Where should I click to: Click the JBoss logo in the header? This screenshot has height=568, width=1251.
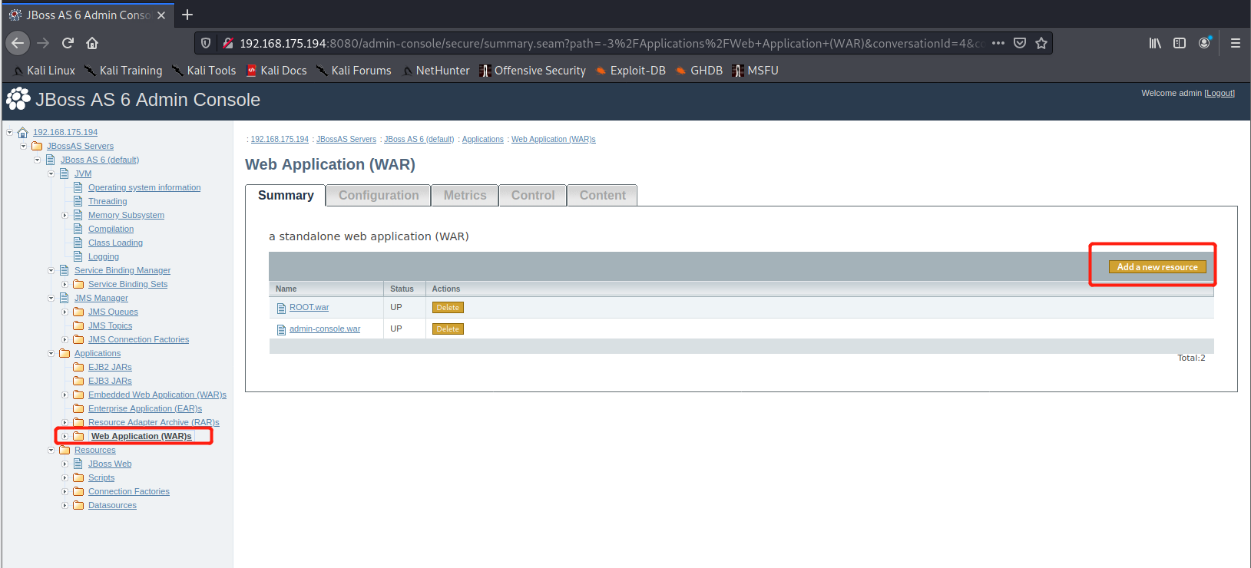pyautogui.click(x=18, y=99)
